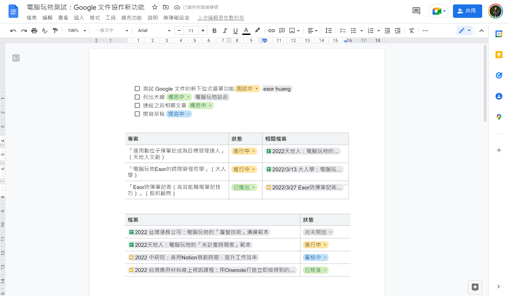The image size is (509, 296).
Task: Toggle bold formatting
Action: click(x=214, y=30)
